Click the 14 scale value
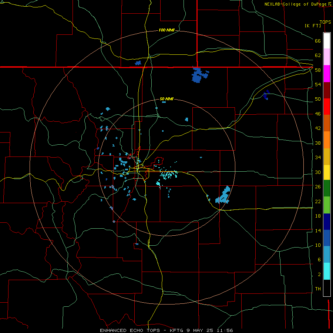This screenshot has width=333, height=333. (x=318, y=231)
